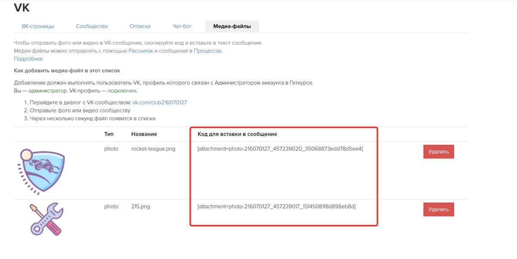Go to the Чат-бот tab
The image size is (517, 259).
click(182, 26)
